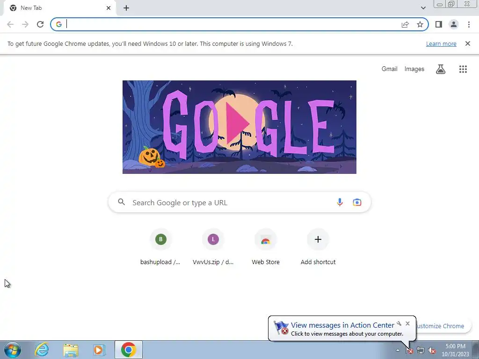Open View messages in Action Center
The height and width of the screenshot is (359, 479).
pos(342,325)
